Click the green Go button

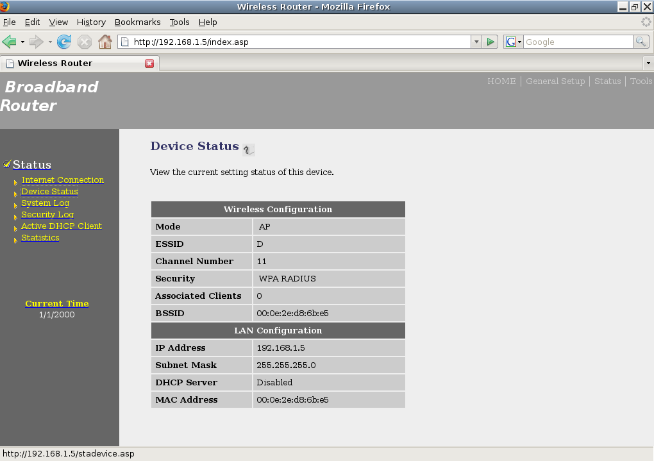[490, 42]
